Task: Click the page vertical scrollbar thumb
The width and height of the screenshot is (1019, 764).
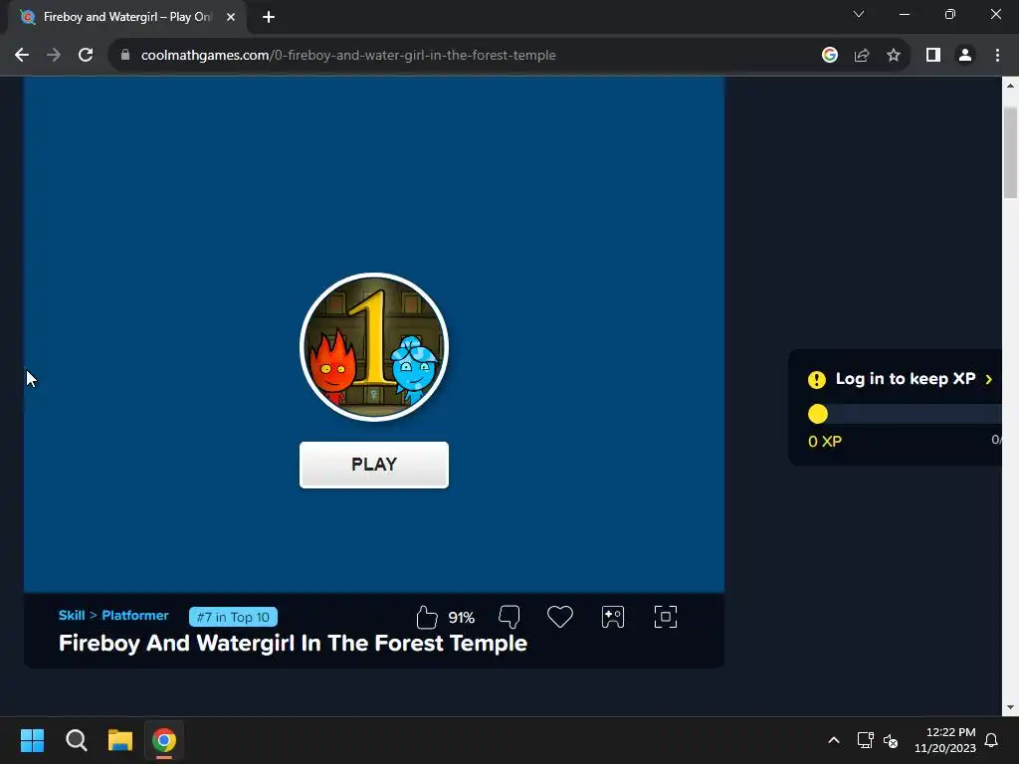Action: 1011,152
